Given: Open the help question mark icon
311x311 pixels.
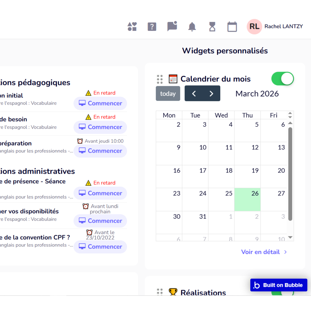Looking at the screenshot, I should point(152,27).
